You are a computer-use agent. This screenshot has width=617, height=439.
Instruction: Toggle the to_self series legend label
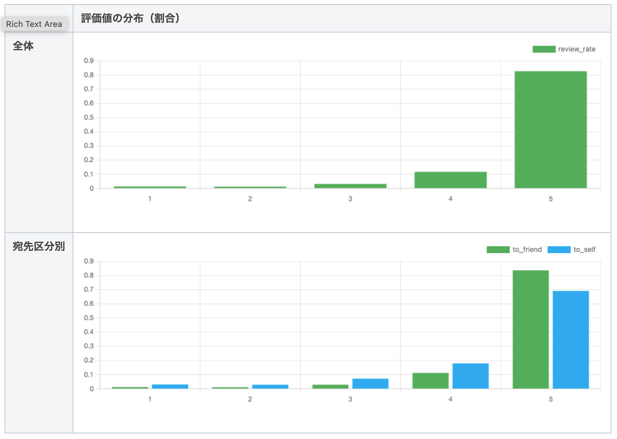point(584,249)
